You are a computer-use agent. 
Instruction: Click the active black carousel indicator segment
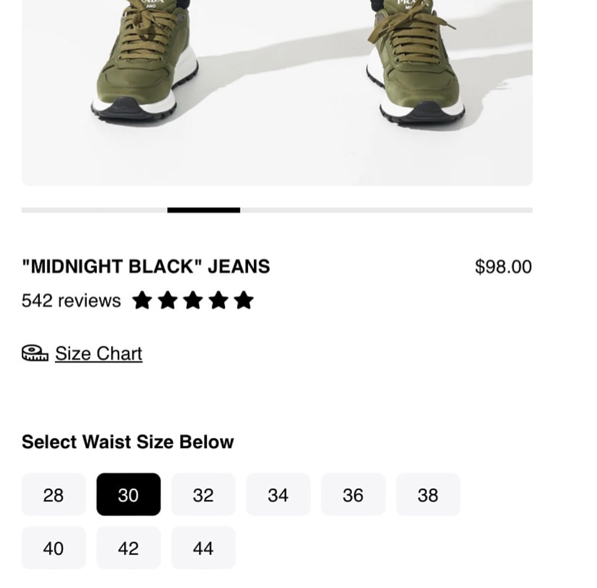click(x=204, y=210)
